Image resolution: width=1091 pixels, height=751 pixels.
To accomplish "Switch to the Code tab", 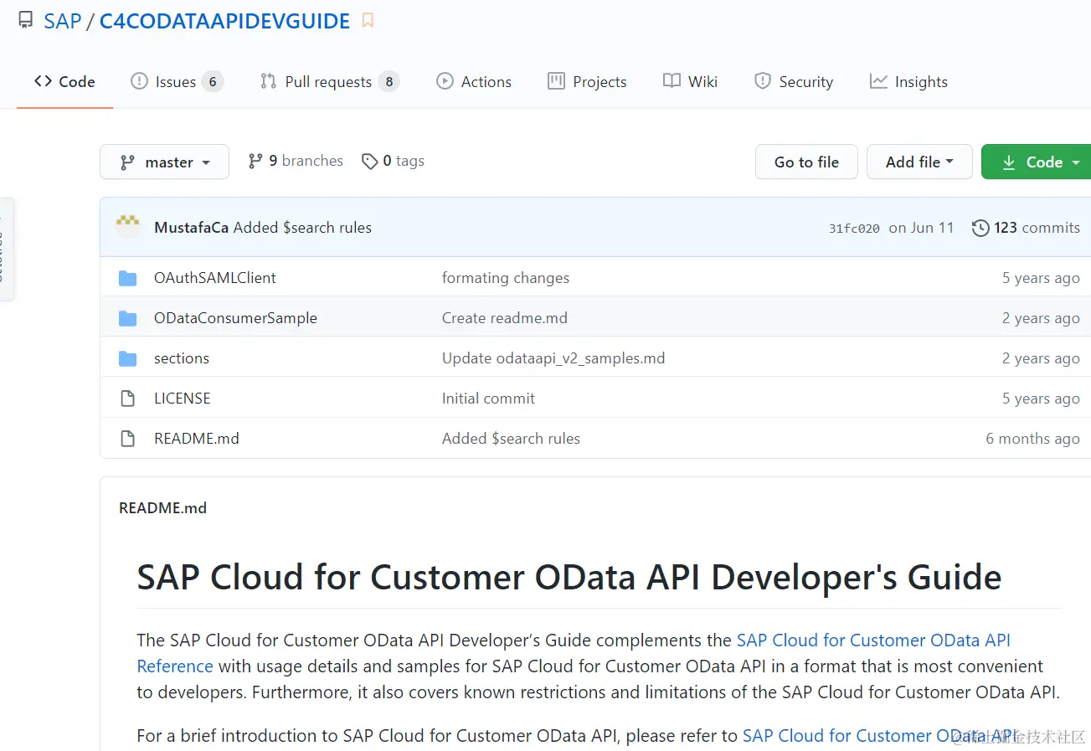I will pyautogui.click(x=64, y=81).
